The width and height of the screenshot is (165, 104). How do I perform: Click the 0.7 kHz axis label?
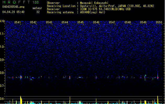click(x=2, y=86)
